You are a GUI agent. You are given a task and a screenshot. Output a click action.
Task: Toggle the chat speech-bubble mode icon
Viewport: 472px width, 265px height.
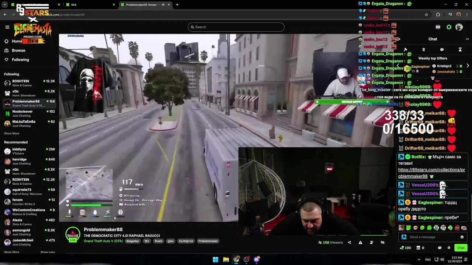442,50
